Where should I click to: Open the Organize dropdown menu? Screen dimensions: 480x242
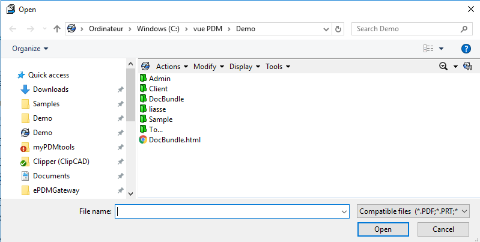(x=30, y=49)
